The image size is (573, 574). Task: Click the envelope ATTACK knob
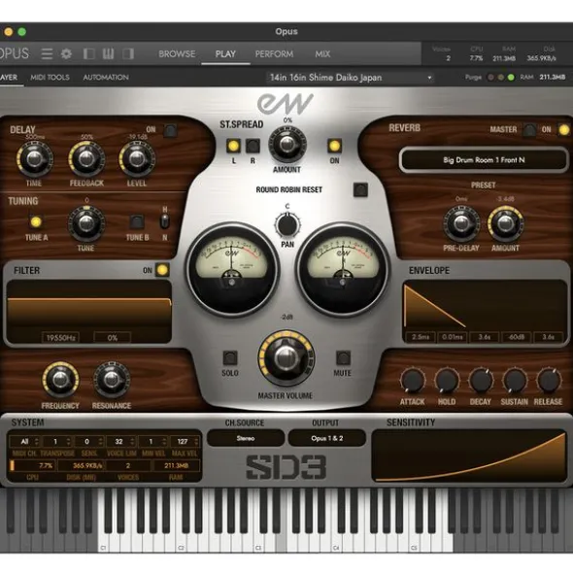[413, 381]
